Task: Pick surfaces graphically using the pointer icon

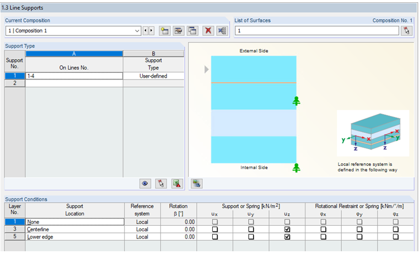Action: coord(406,31)
